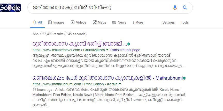Expand dropdown arrow next to Kerala breadcrumb
The width and height of the screenshot is (223, 111).
pyautogui.click(x=120, y=84)
